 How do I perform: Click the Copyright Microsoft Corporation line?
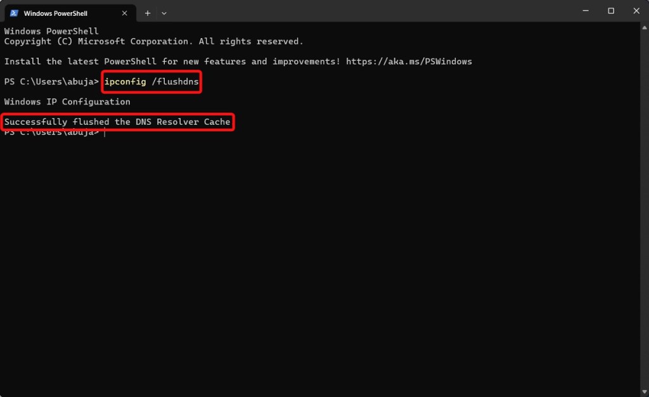[x=153, y=41]
